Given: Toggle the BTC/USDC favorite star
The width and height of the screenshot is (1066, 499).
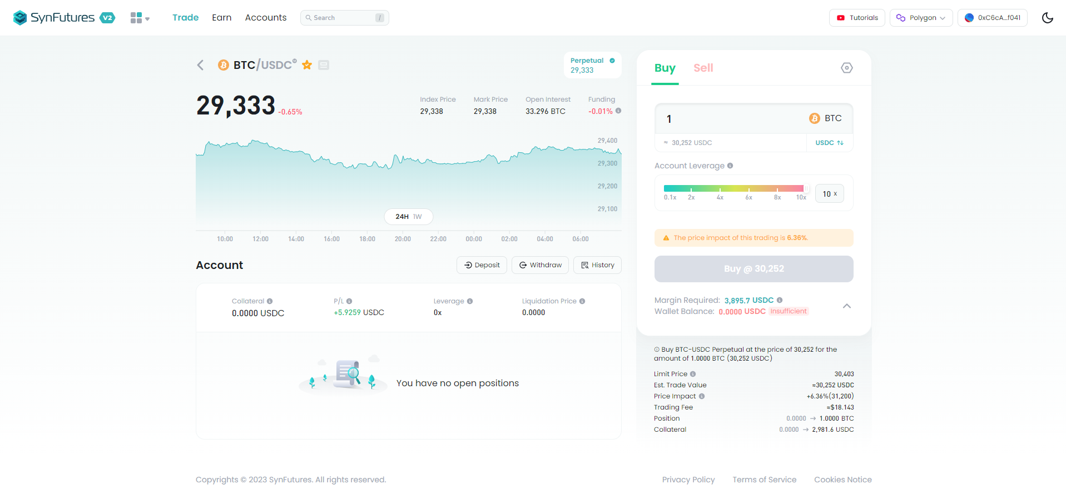Looking at the screenshot, I should click(307, 65).
